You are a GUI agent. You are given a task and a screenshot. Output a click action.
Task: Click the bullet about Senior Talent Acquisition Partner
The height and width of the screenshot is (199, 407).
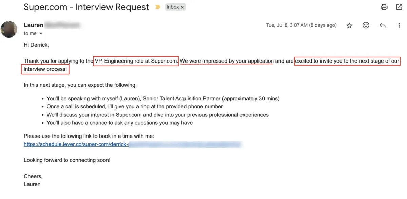click(x=163, y=99)
